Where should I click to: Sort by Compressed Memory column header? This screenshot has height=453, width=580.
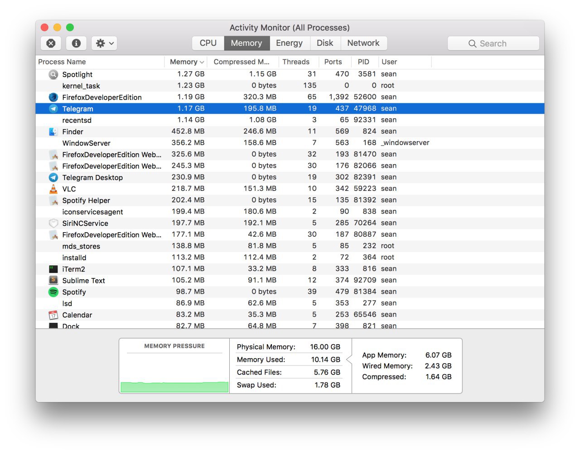click(241, 62)
